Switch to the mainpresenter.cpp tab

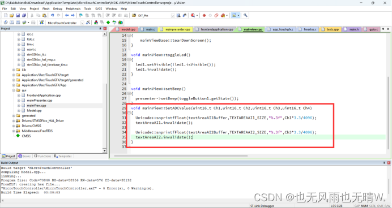click(x=175, y=29)
